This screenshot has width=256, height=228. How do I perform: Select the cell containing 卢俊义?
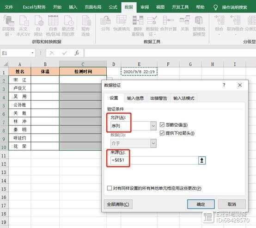point(19,88)
